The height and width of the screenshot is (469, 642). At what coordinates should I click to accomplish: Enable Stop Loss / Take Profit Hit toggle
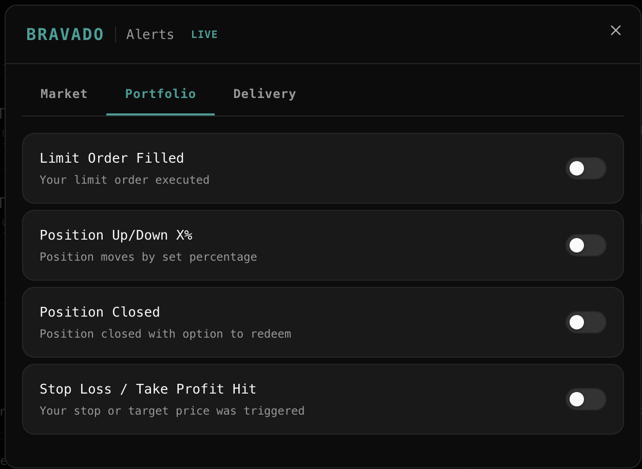[x=586, y=399]
